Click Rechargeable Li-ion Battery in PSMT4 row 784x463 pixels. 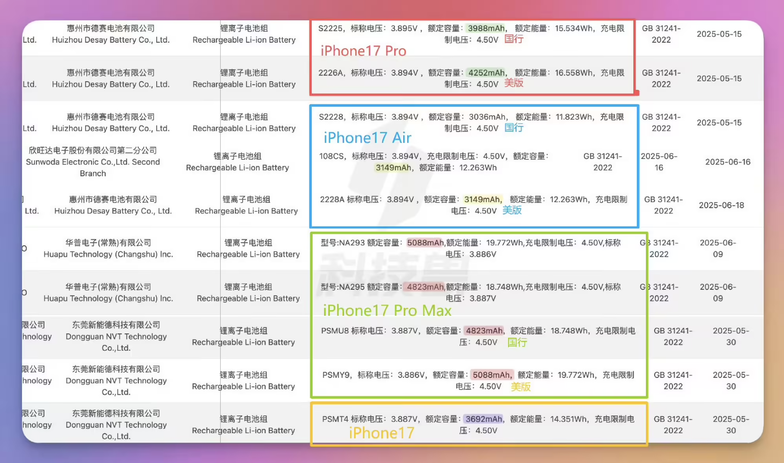coord(243,431)
